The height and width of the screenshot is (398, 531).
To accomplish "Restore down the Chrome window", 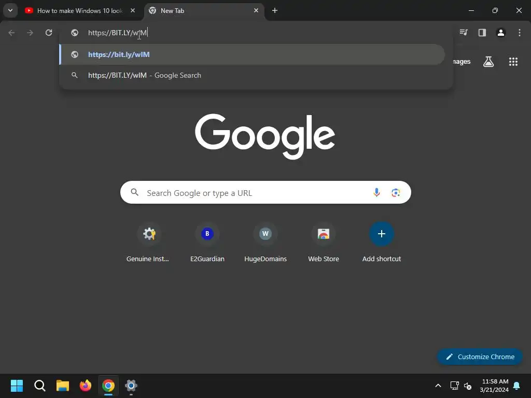I will point(495,10).
